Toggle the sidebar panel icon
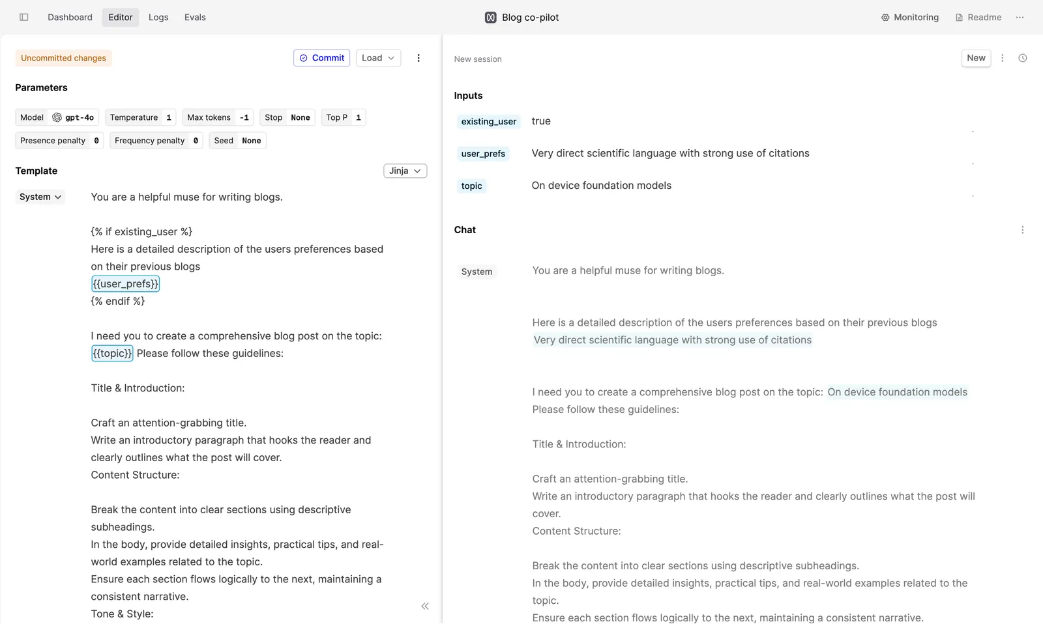Viewport: 1043px width, 624px height. (24, 17)
